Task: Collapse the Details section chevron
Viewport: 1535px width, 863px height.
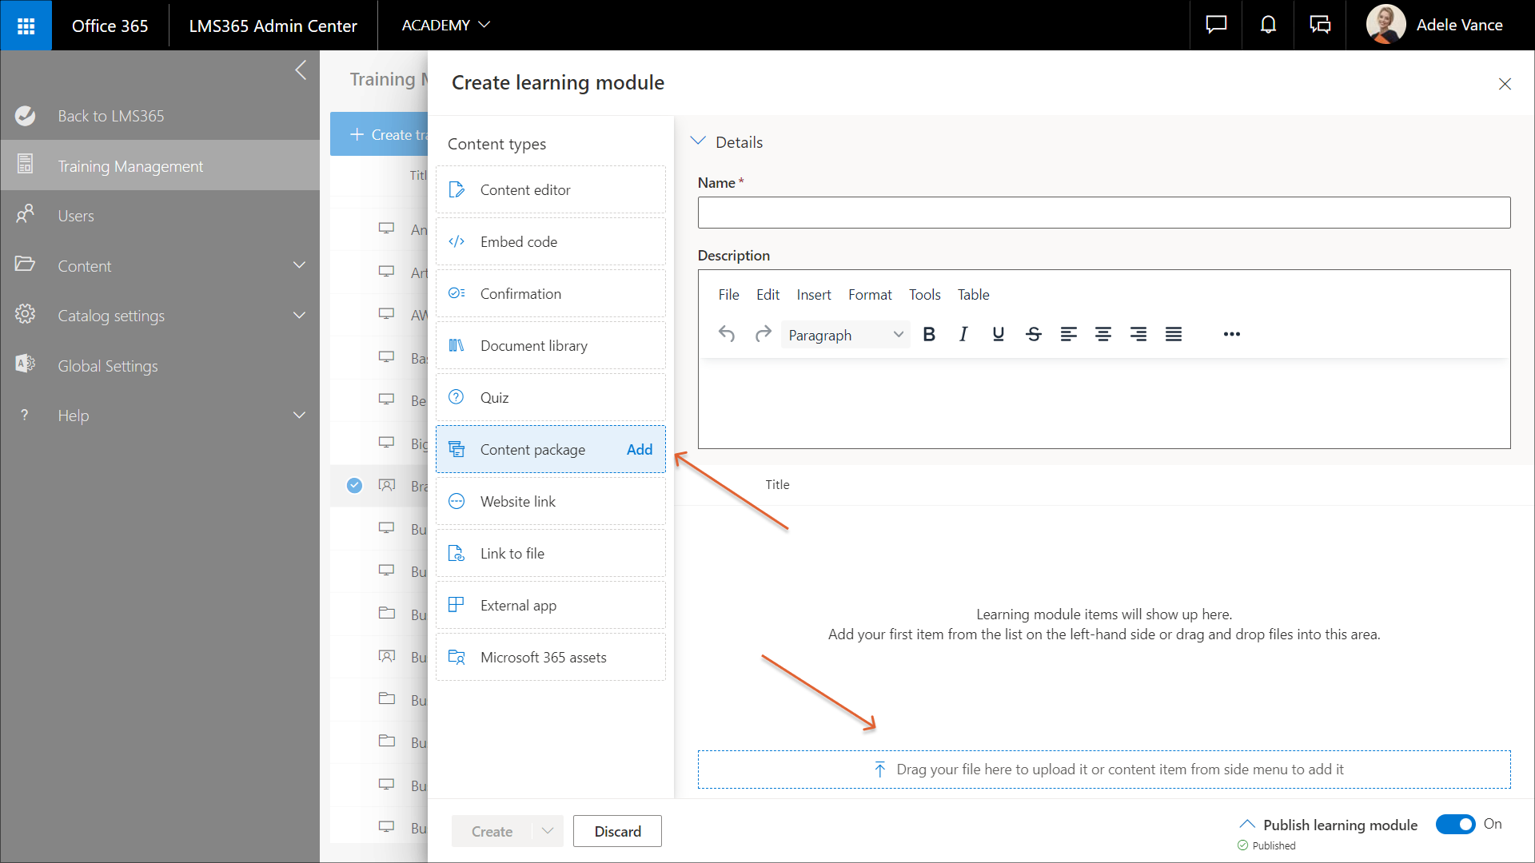Action: point(698,141)
